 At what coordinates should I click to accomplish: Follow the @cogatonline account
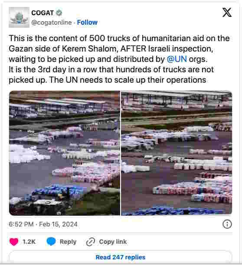click(87, 23)
